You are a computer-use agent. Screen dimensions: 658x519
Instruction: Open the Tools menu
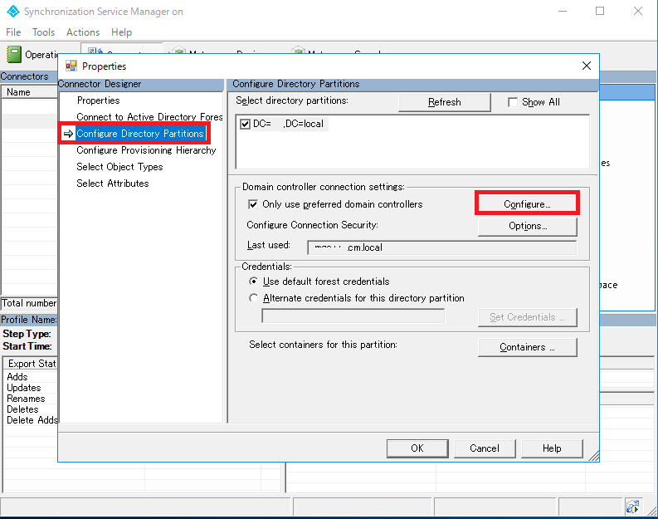pyautogui.click(x=44, y=32)
